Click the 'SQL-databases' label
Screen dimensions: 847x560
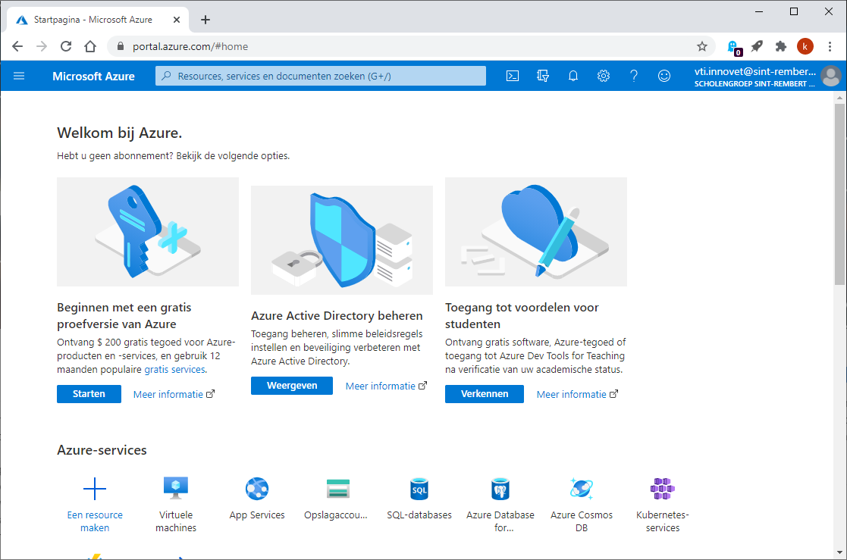[x=419, y=515]
